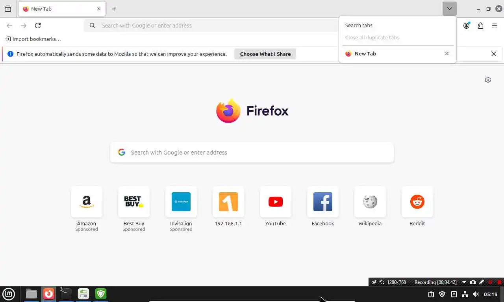
Task: Open the application hamburger menu
Action: point(495,26)
